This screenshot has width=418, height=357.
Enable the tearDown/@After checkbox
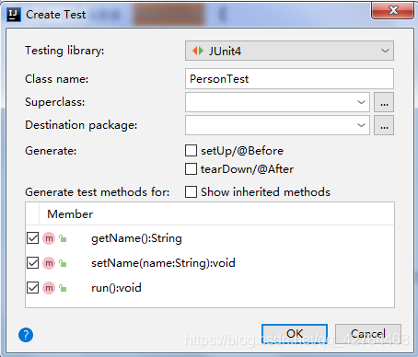point(191,169)
